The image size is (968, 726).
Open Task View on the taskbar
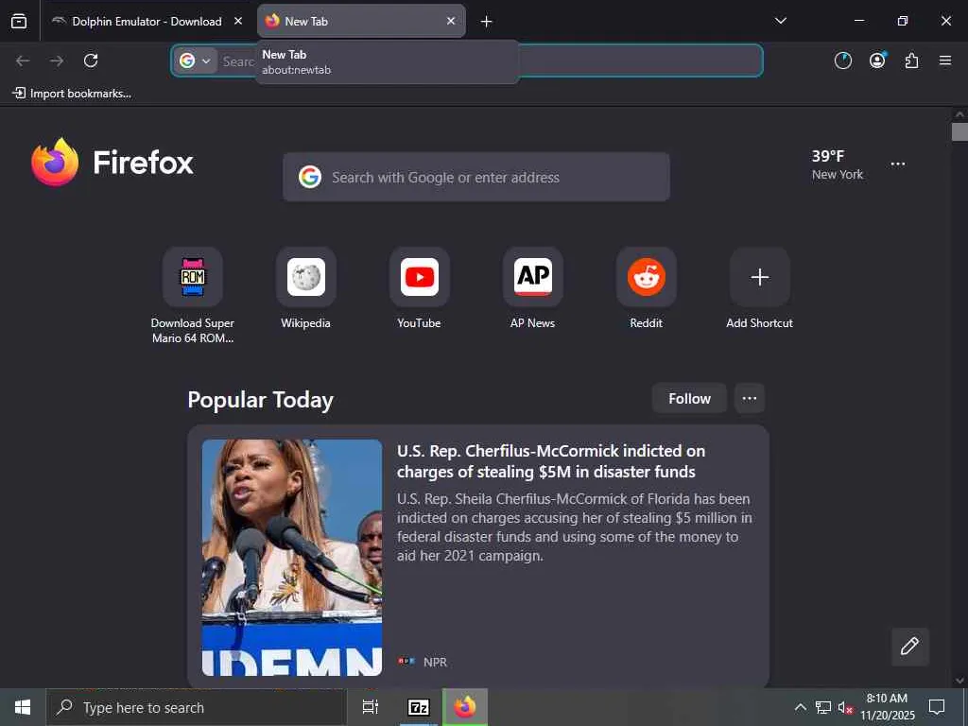coord(371,707)
